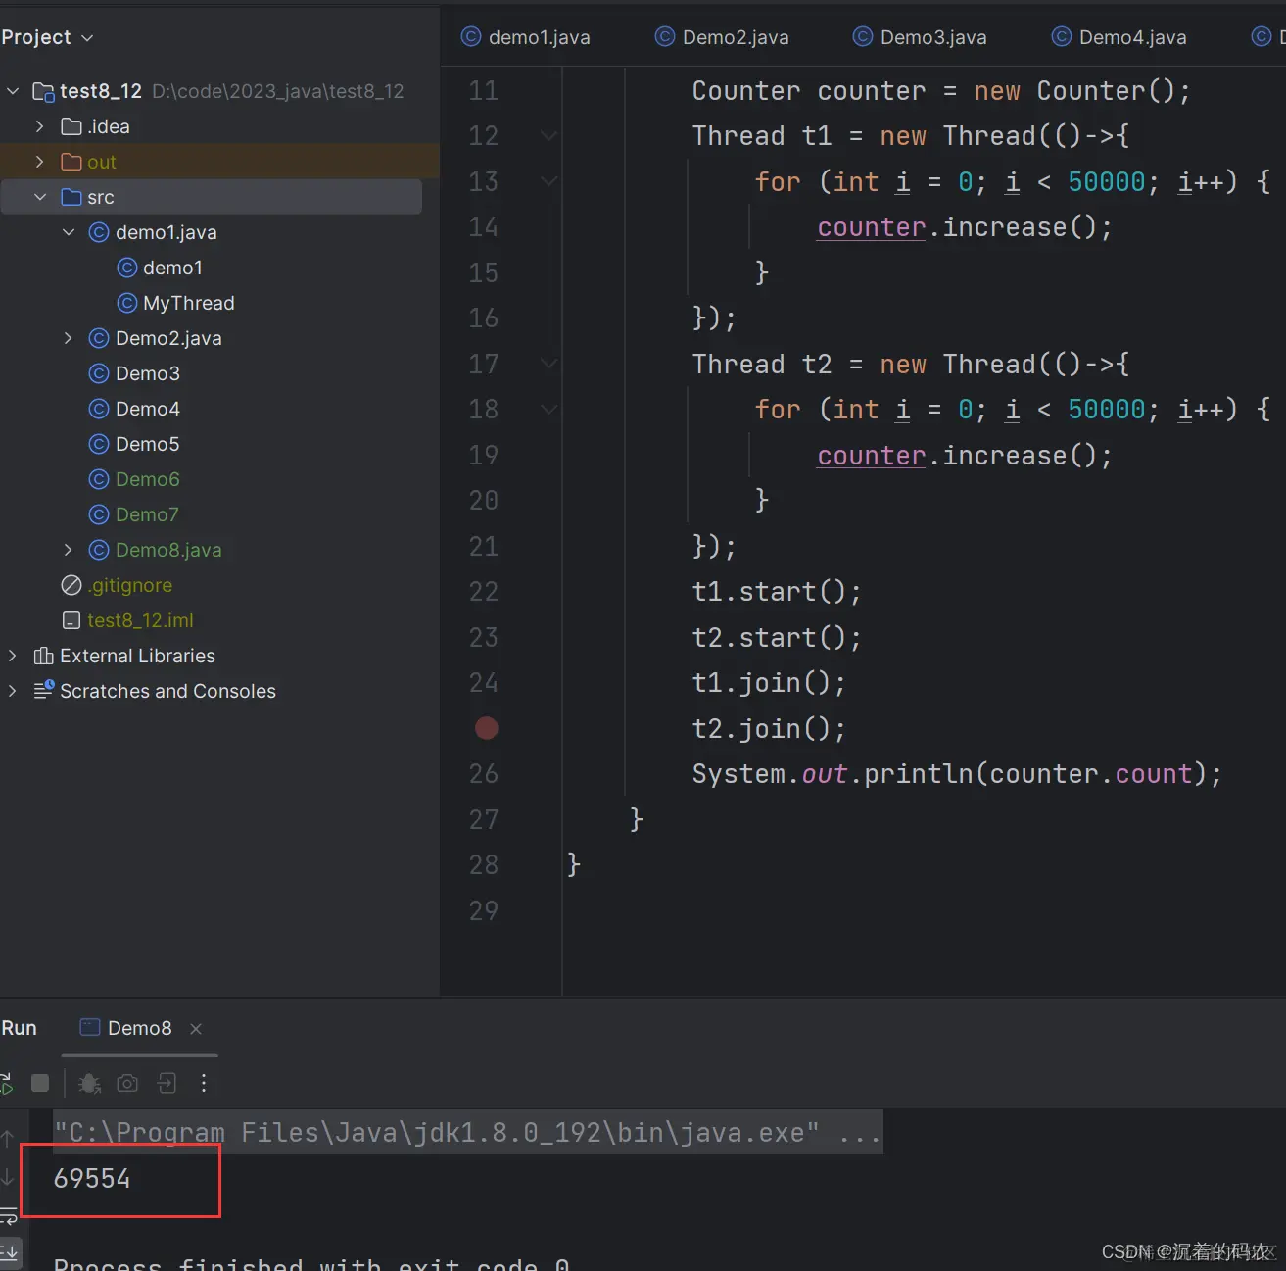The image size is (1286, 1271).
Task: Click the rerun icon in the Run toolbar
Action: tap(6, 1083)
